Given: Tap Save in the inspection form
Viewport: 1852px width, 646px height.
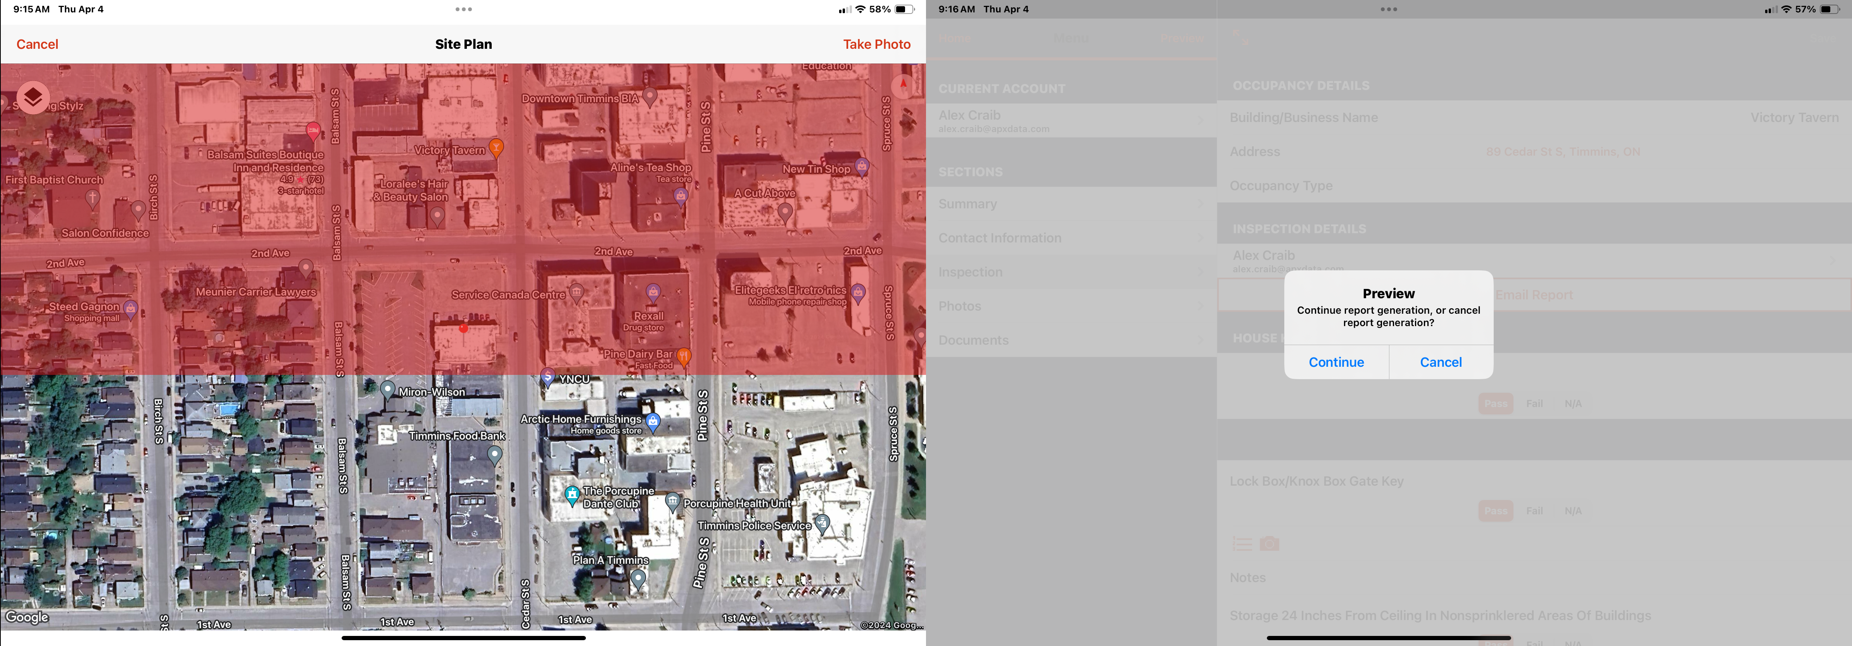Looking at the screenshot, I should point(1823,38).
